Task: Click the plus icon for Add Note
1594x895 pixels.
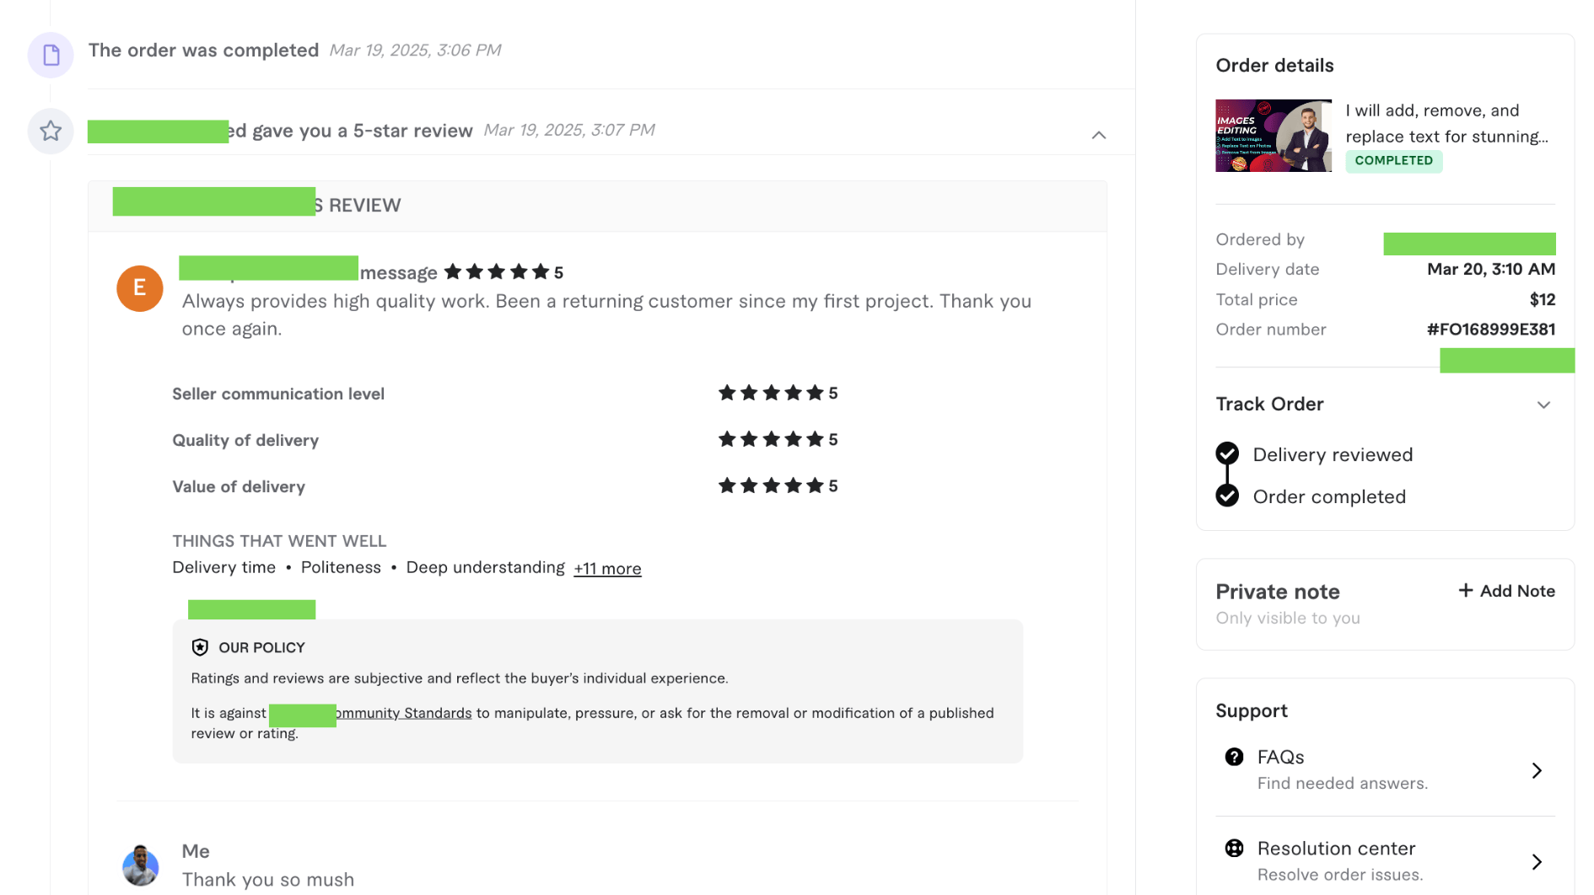Action: (1466, 591)
